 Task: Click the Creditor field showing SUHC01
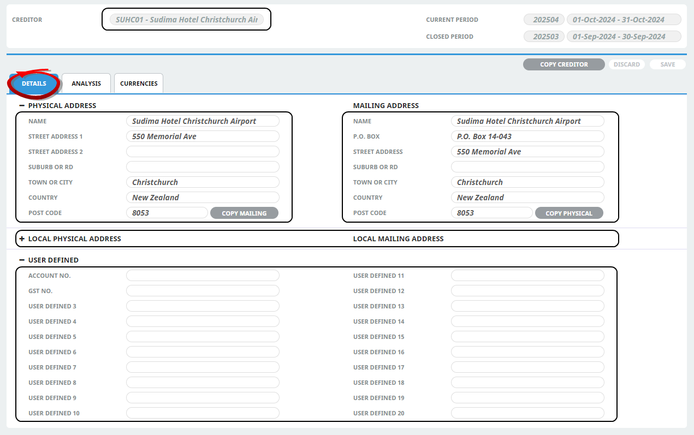186,20
